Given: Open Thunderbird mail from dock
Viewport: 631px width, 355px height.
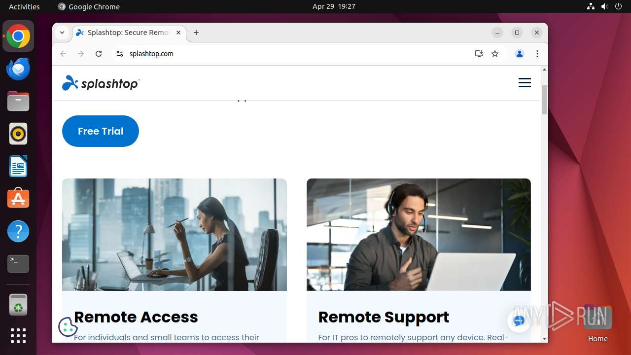Looking at the screenshot, I should coord(18,69).
